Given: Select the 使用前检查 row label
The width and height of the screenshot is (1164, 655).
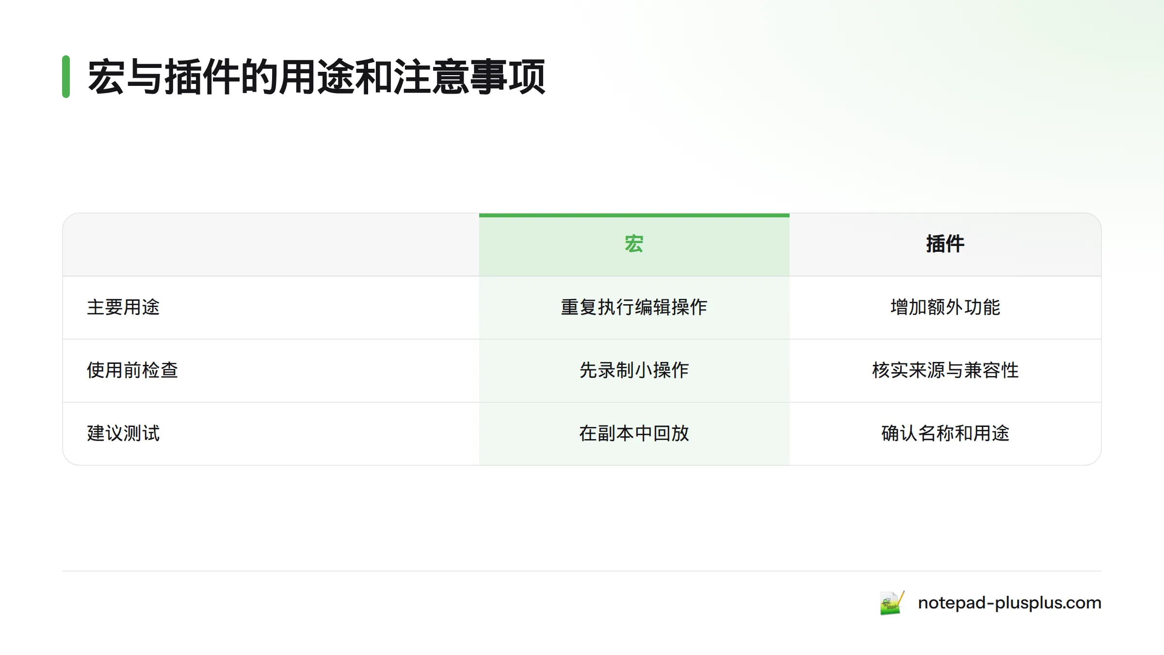Looking at the screenshot, I should (x=132, y=370).
